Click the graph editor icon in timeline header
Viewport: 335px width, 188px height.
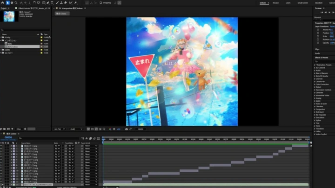tap(98, 138)
